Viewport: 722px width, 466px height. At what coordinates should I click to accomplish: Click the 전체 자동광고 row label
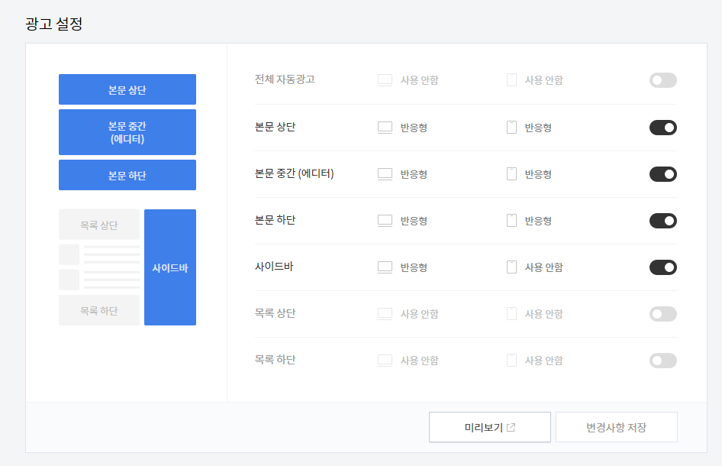pos(285,79)
